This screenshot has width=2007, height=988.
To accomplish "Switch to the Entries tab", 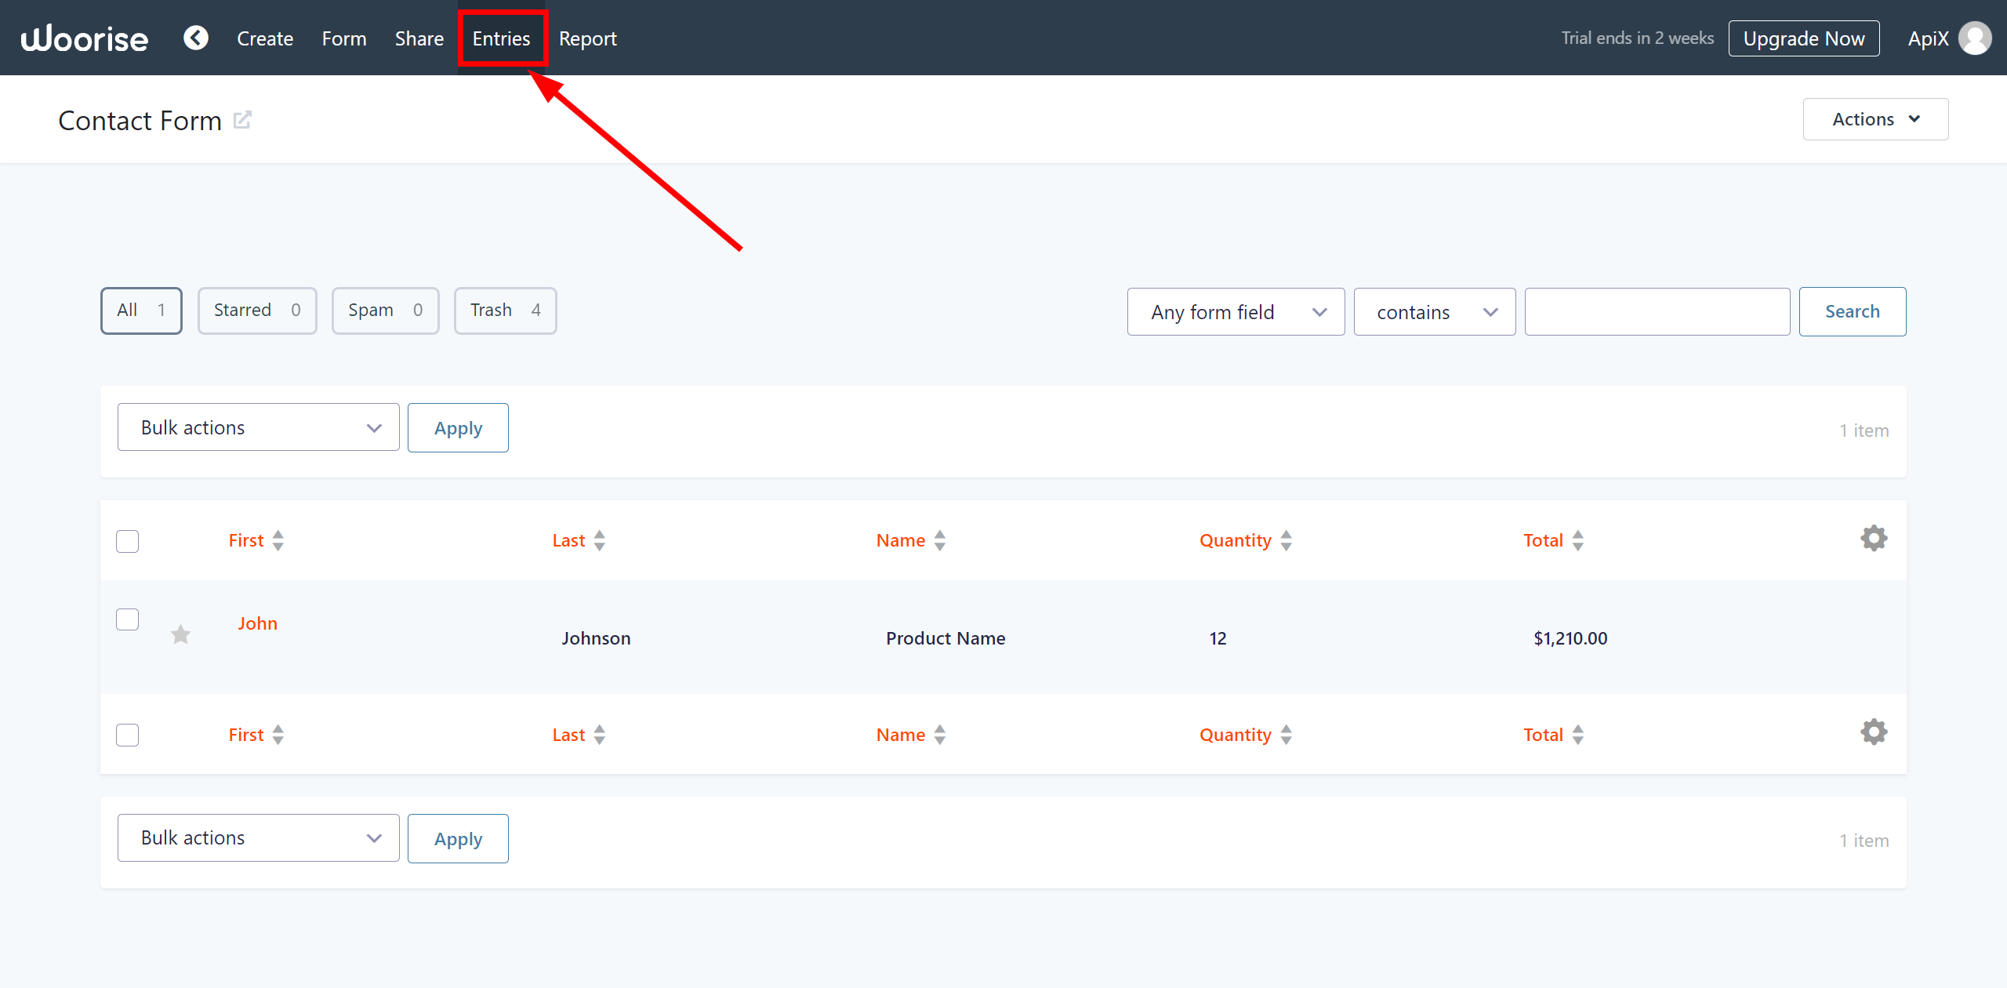I will 502,38.
